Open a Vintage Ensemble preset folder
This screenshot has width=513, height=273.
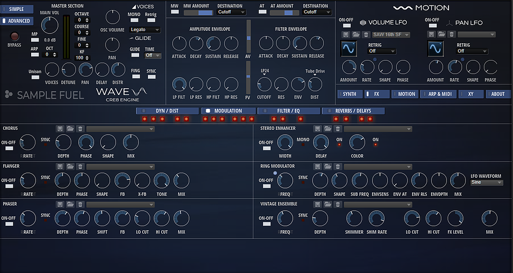(328, 205)
